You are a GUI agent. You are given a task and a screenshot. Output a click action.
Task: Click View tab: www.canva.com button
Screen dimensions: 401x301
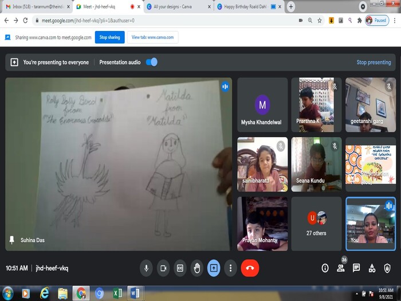pyautogui.click(x=153, y=37)
